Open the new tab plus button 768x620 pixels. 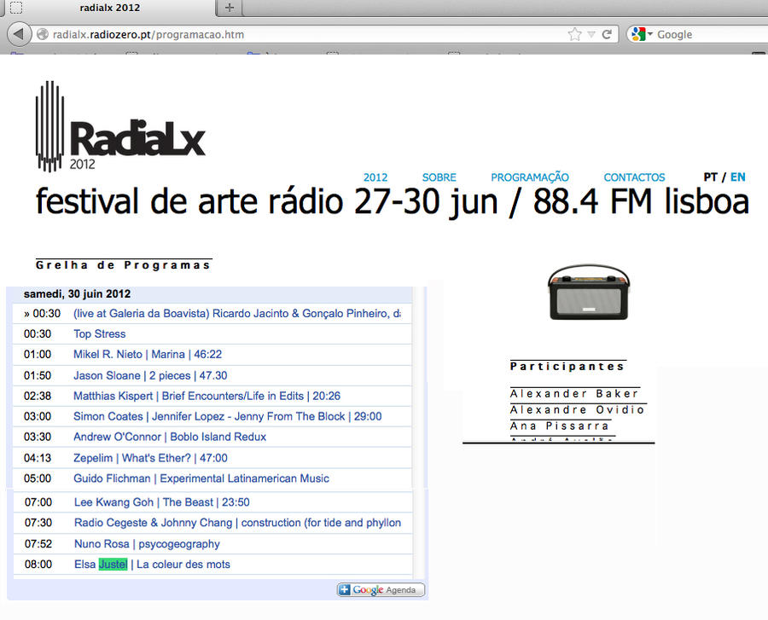pos(230,8)
